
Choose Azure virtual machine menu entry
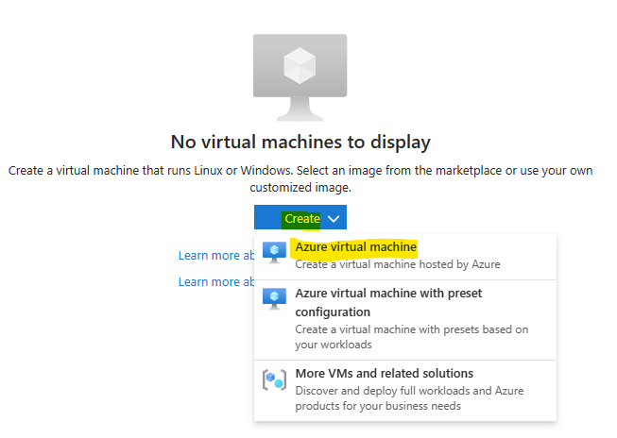(x=405, y=257)
